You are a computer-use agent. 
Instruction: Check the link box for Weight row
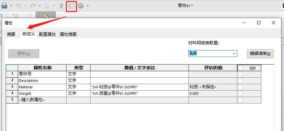(x=241, y=93)
